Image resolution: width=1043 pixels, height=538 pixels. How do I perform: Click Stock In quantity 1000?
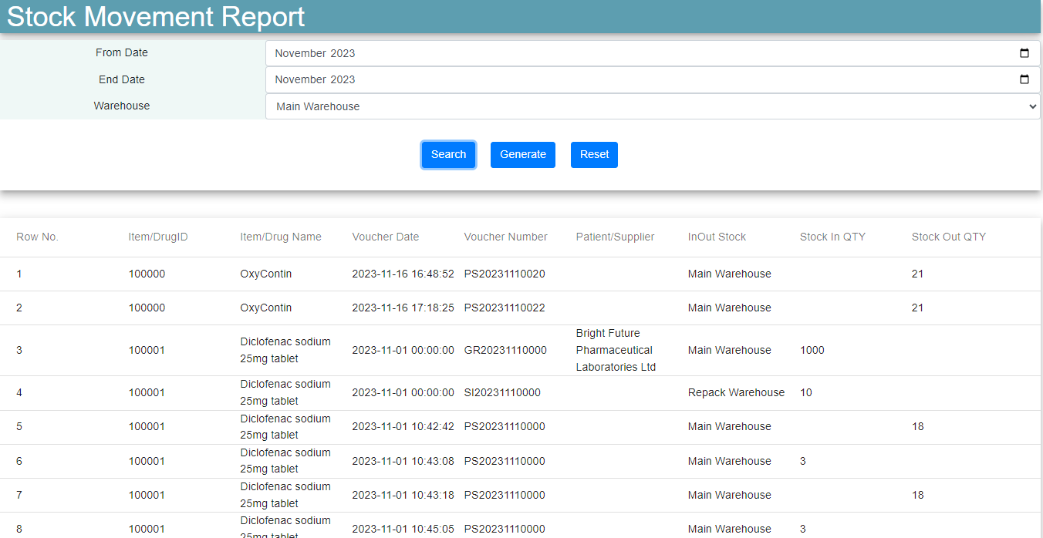pos(812,350)
